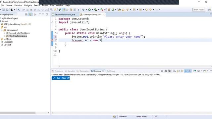Viewport: 212px width, 119px height.
Task: Click Remove Launch X icon in Console
Action: (166, 71)
